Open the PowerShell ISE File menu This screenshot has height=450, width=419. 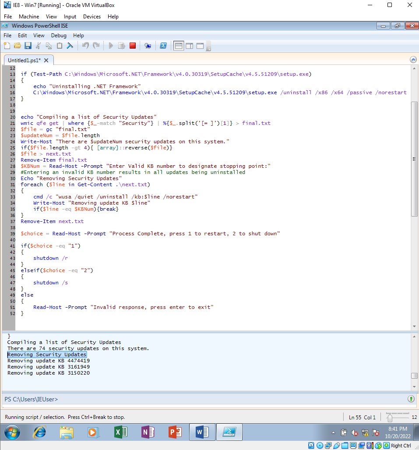point(7,35)
